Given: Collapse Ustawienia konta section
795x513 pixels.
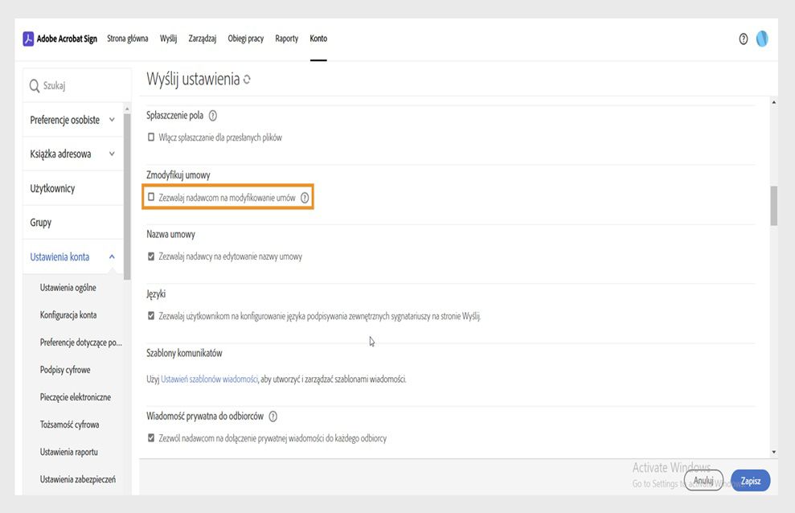Looking at the screenshot, I should (112, 256).
